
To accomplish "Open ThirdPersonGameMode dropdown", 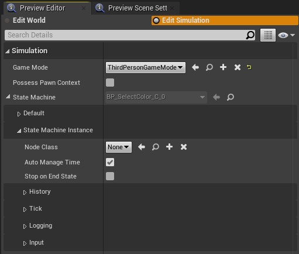I will (x=146, y=67).
